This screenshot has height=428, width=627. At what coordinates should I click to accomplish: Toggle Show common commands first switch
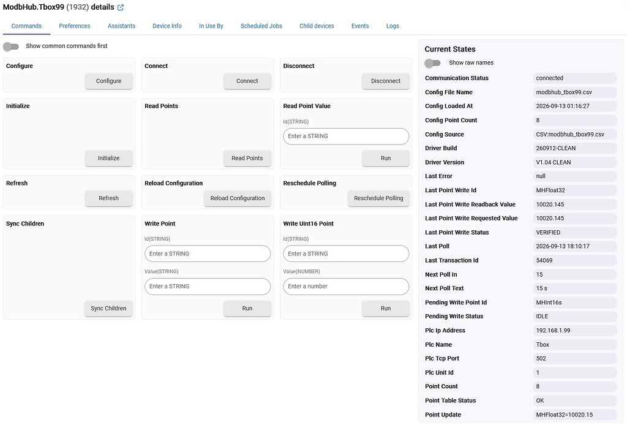11,47
